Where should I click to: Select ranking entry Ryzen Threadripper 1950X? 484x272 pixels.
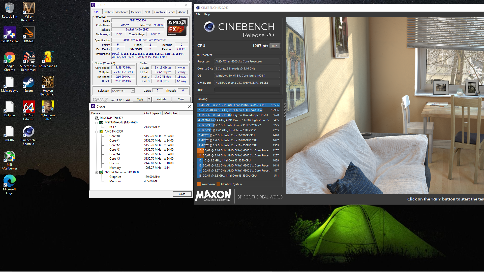pos(239,115)
